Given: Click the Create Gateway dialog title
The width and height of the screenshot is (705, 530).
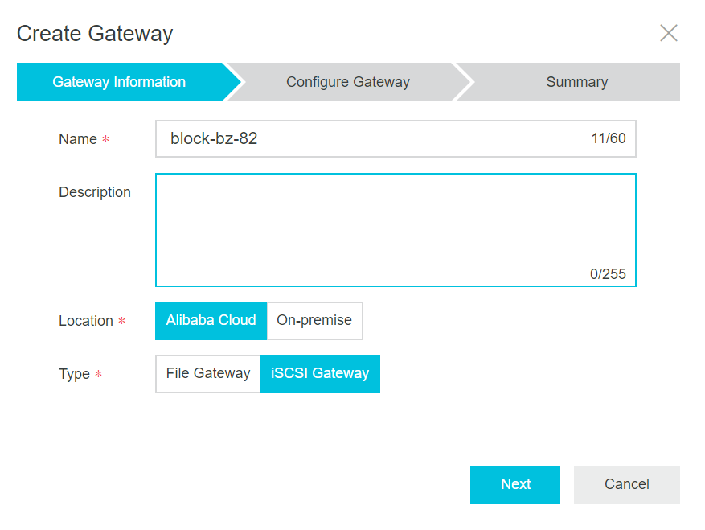Looking at the screenshot, I should 95,34.
